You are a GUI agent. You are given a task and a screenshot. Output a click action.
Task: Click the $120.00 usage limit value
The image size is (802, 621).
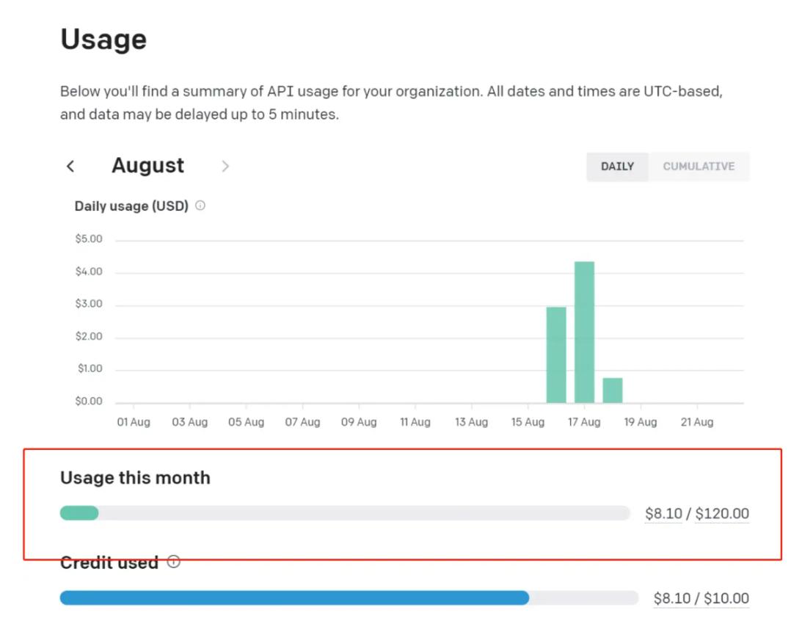722,514
